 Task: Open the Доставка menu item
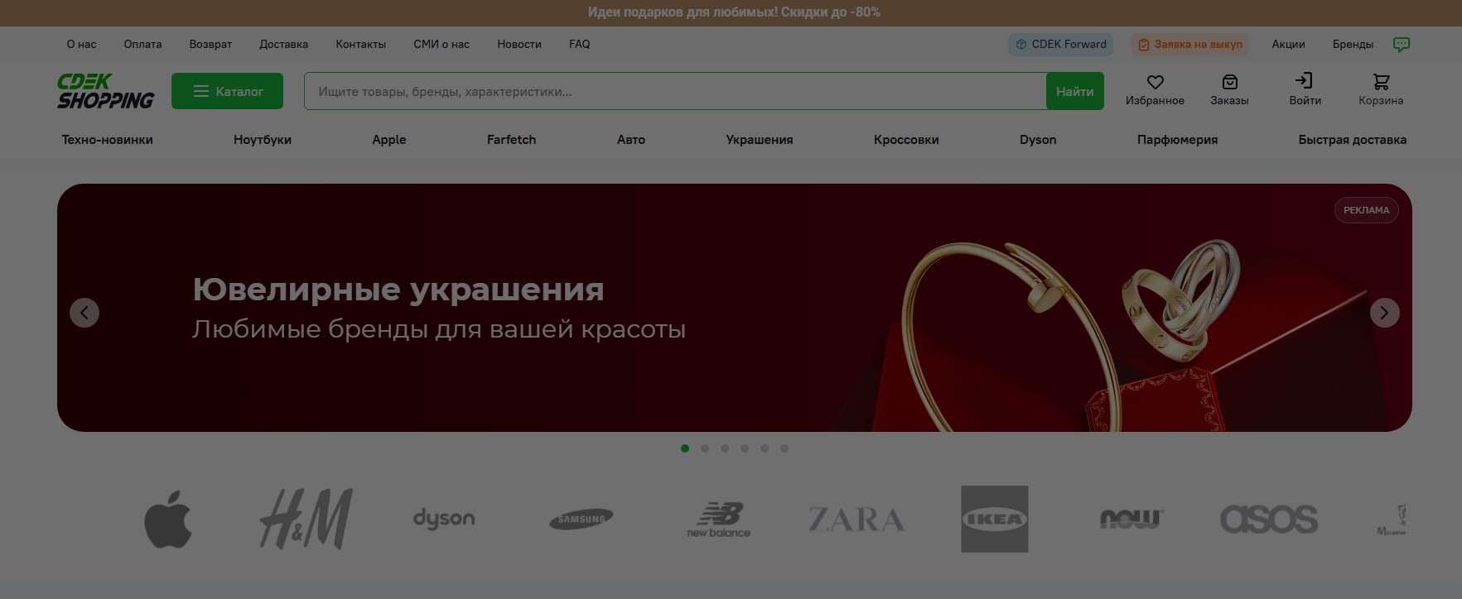click(283, 45)
